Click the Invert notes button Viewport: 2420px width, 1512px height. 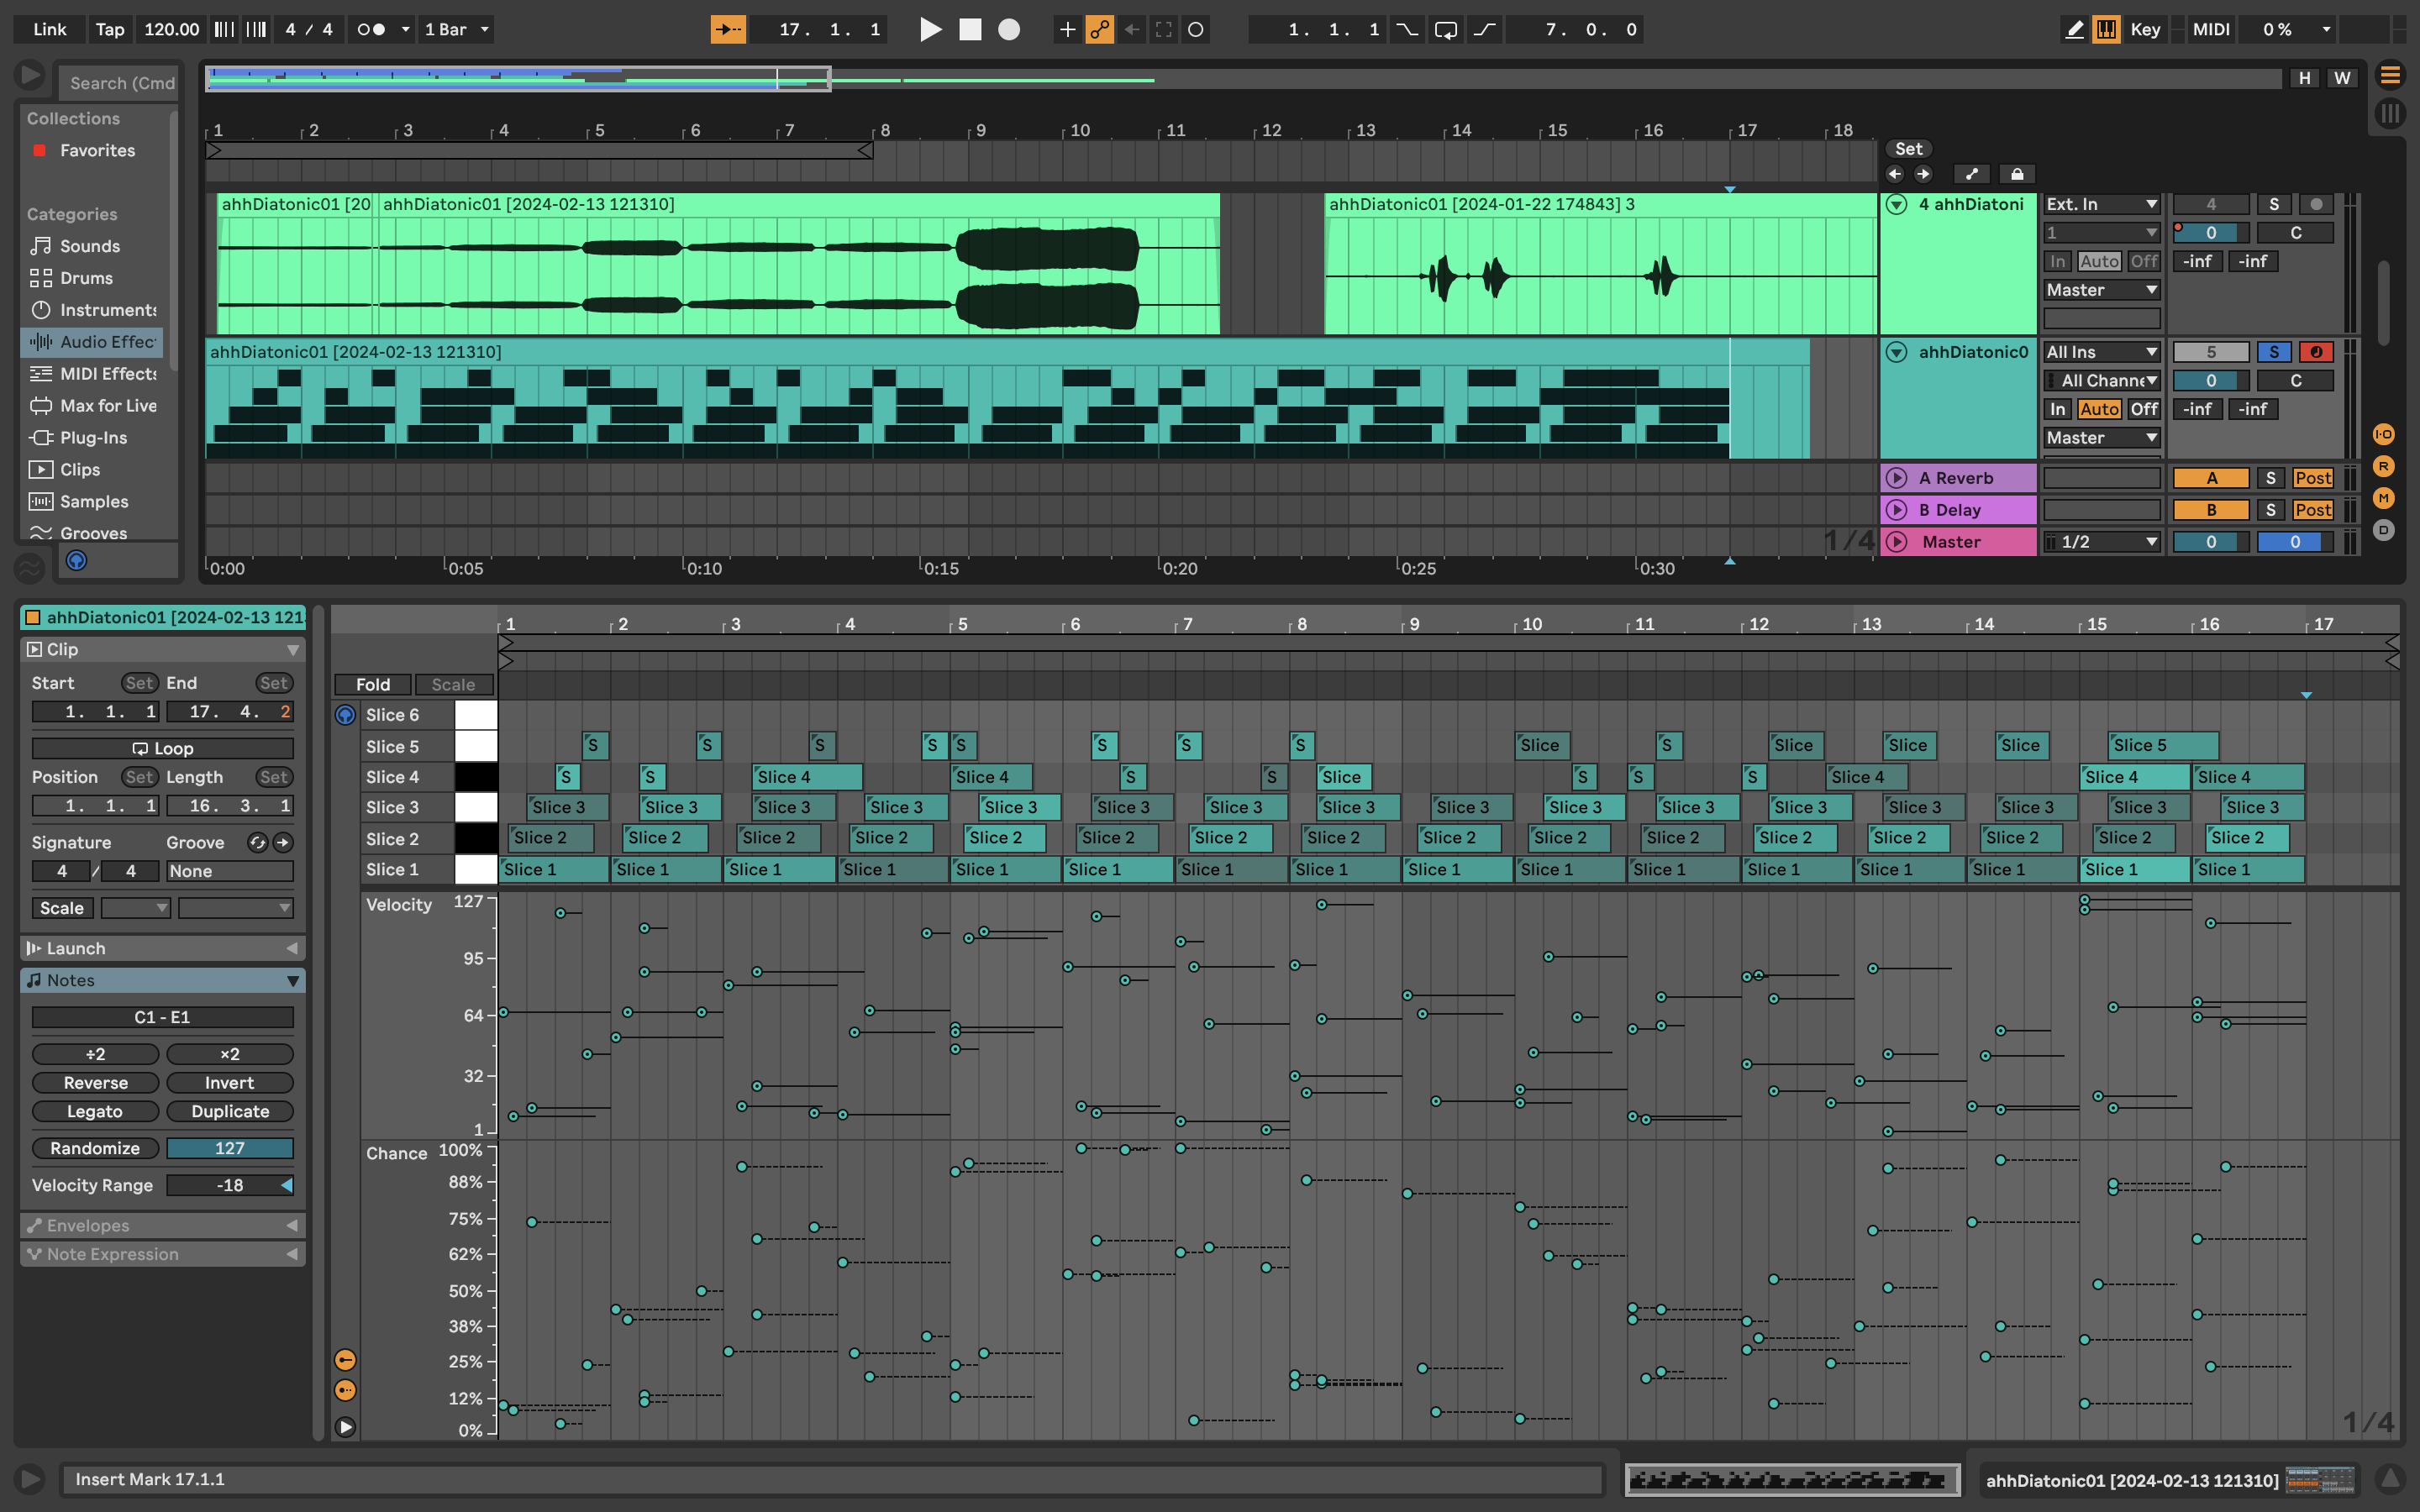tap(229, 1082)
